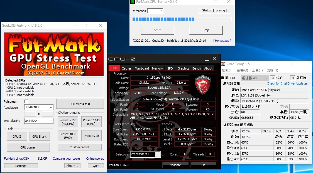Click the Core Temp thermometer title icon
Screen dimensions: 313x173
pos(223,64)
